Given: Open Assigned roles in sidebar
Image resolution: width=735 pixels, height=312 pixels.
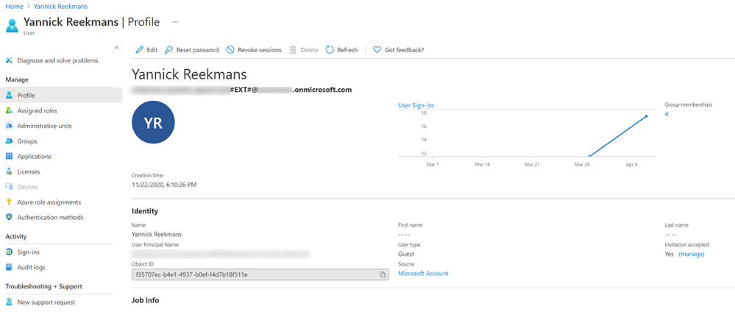Looking at the screenshot, I should point(37,110).
